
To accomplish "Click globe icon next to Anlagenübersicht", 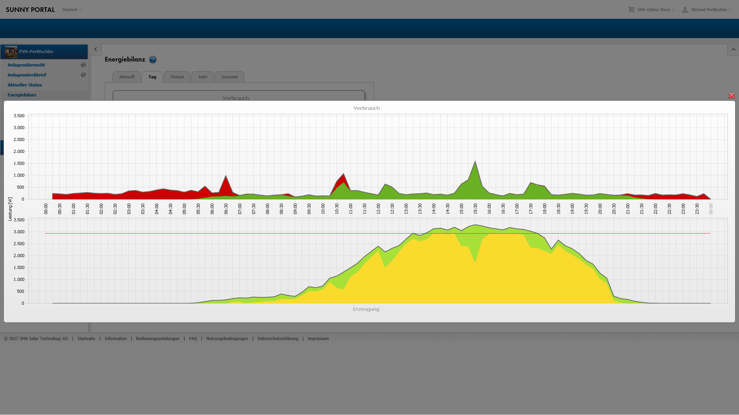I will point(83,65).
